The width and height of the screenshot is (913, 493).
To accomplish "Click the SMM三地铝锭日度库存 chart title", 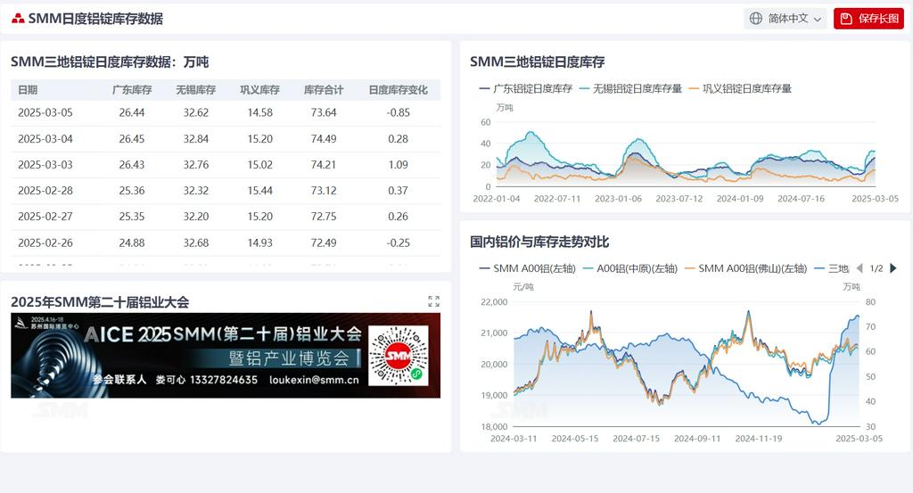I will (x=538, y=62).
